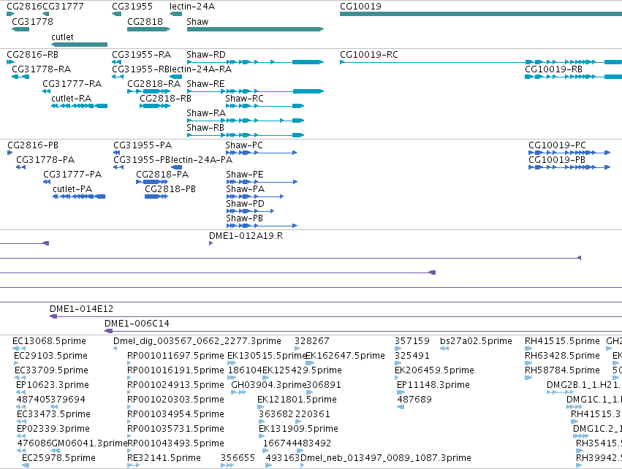Select transcript CG10019-RB
This screenshot has height=469, width=622.
tap(573, 77)
